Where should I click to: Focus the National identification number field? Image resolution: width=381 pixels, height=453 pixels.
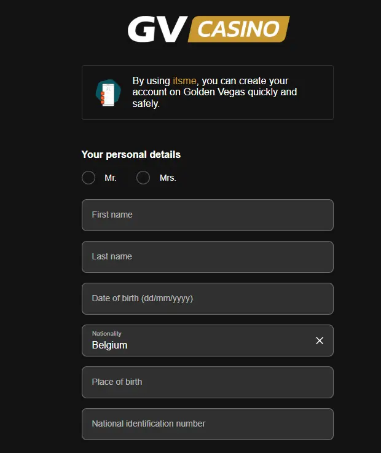coord(207,424)
